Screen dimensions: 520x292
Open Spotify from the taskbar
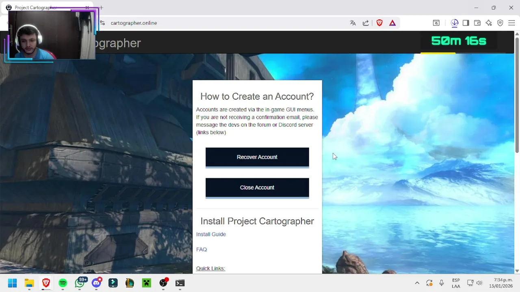[x=63, y=283]
